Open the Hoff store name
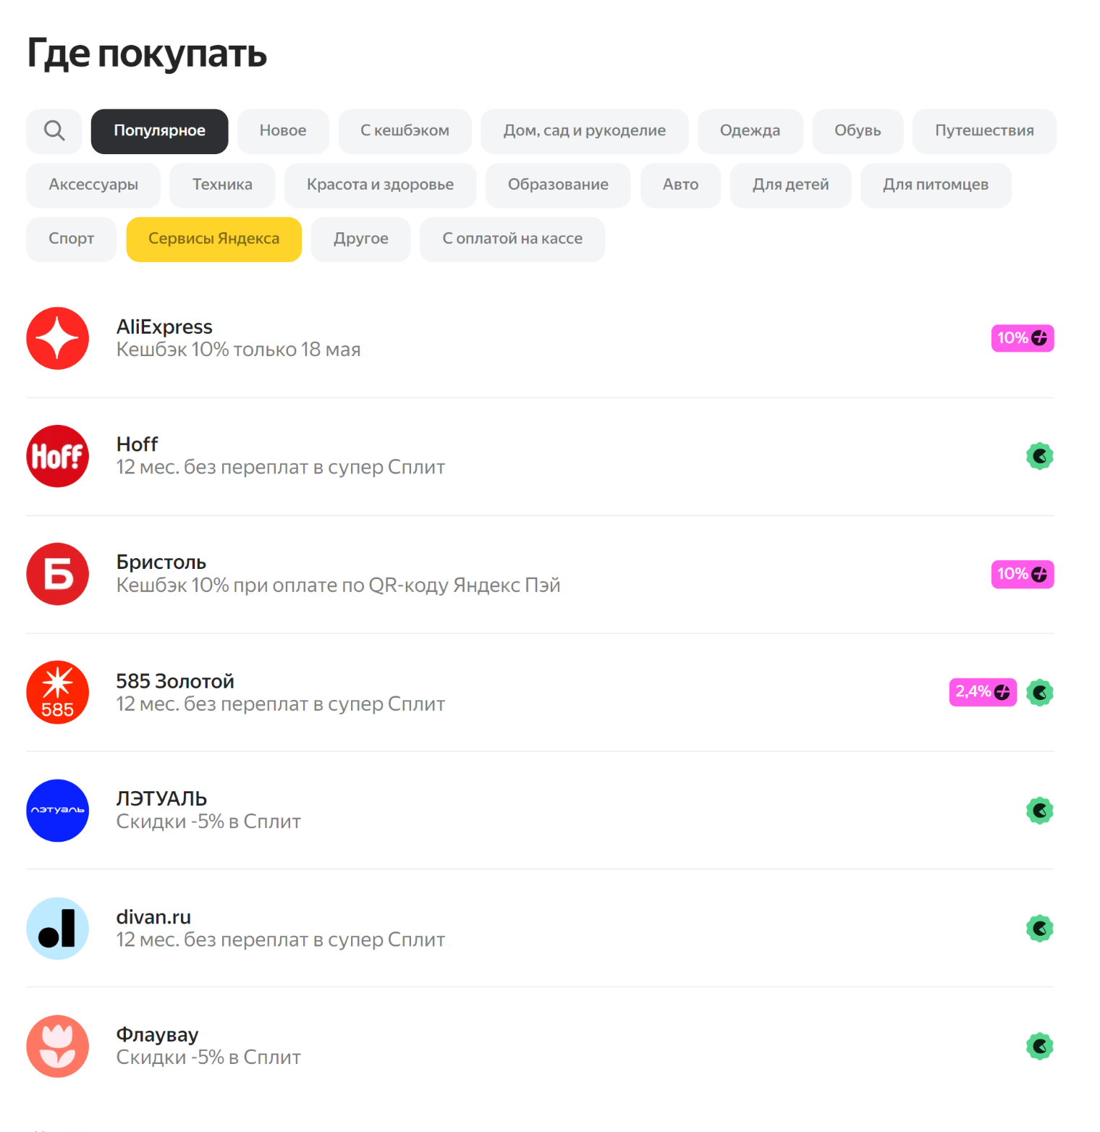Screen dimensions: 1100x1132 click(x=137, y=444)
